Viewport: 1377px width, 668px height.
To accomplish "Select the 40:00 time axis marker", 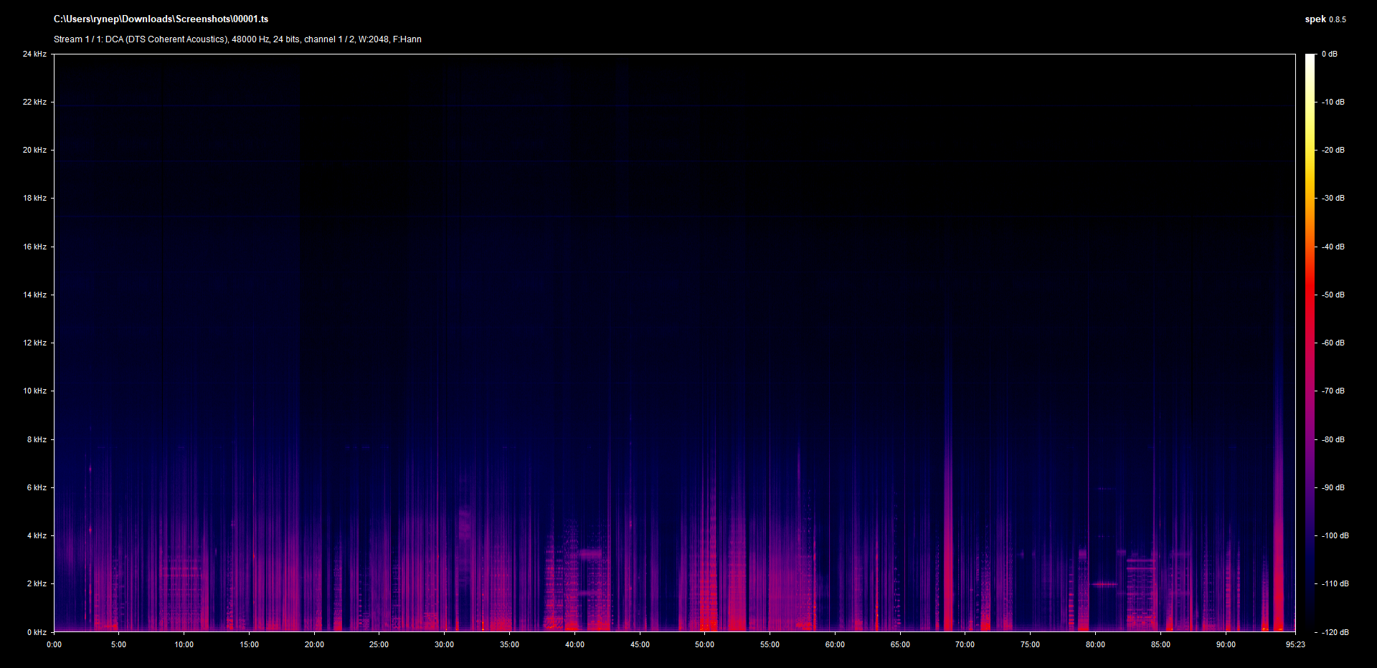I will pyautogui.click(x=574, y=644).
